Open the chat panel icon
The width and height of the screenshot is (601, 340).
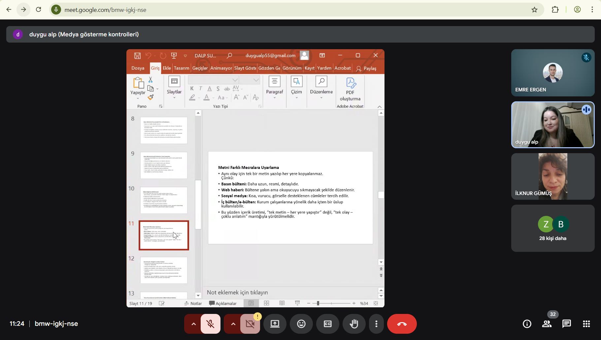coord(566,324)
